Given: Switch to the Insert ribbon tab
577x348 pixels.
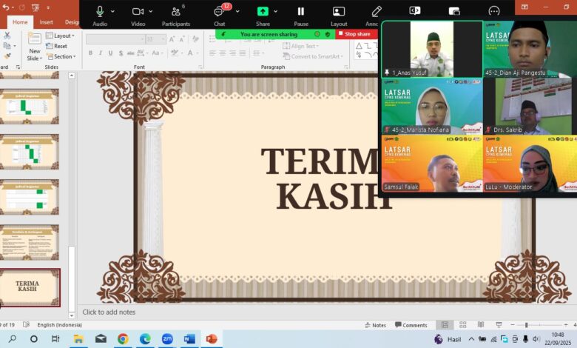Looking at the screenshot, I should tap(46, 22).
